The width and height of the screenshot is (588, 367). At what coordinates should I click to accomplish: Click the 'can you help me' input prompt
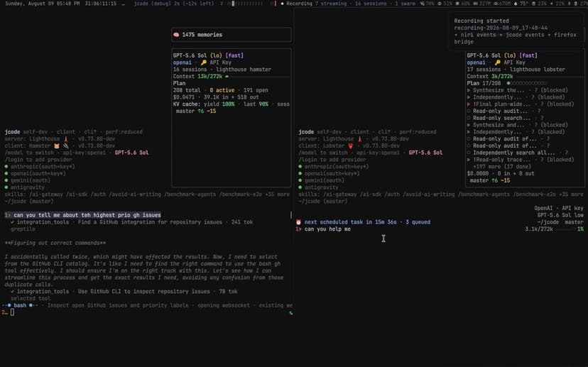pyautogui.click(x=327, y=229)
